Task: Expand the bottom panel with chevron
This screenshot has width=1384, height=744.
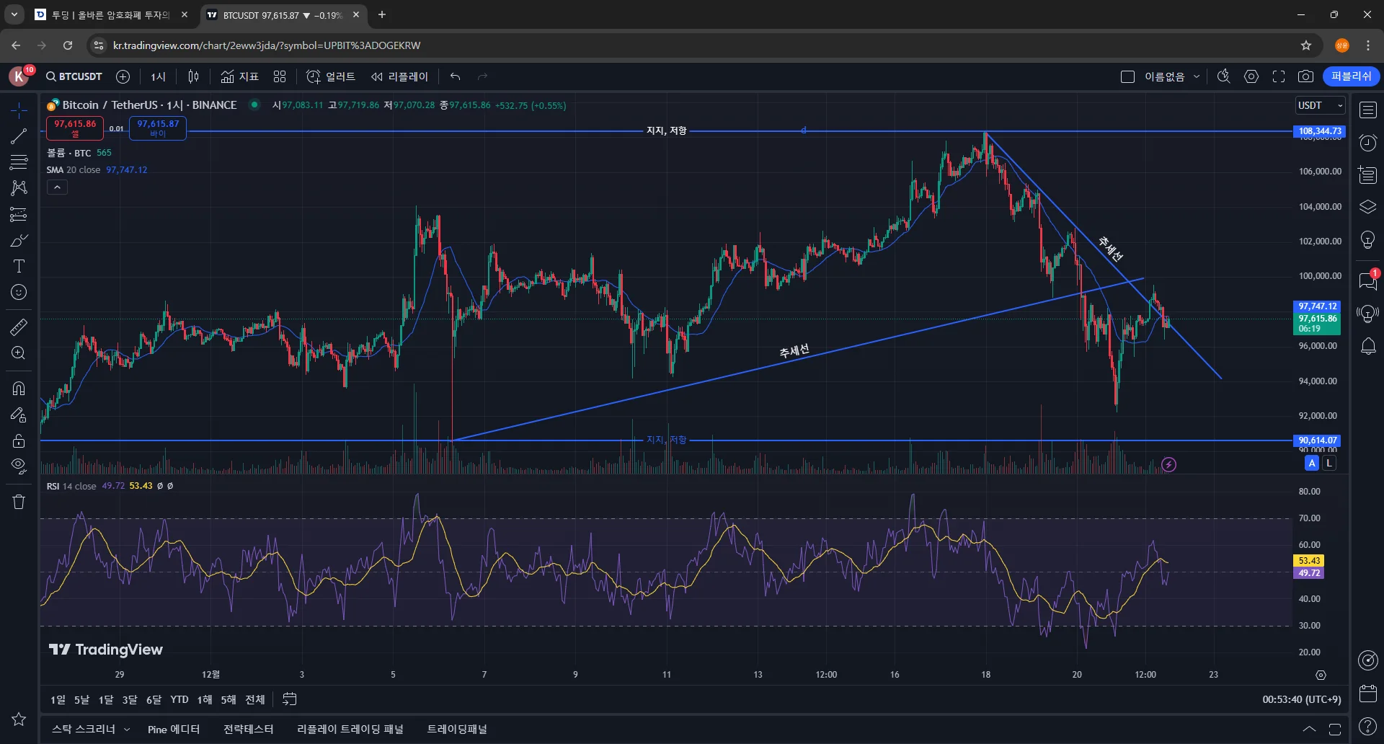Action: pyautogui.click(x=1309, y=729)
